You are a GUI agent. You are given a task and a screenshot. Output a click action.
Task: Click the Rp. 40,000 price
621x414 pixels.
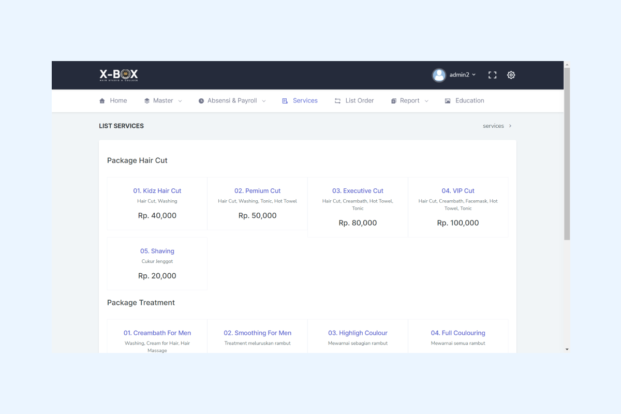pyautogui.click(x=157, y=216)
